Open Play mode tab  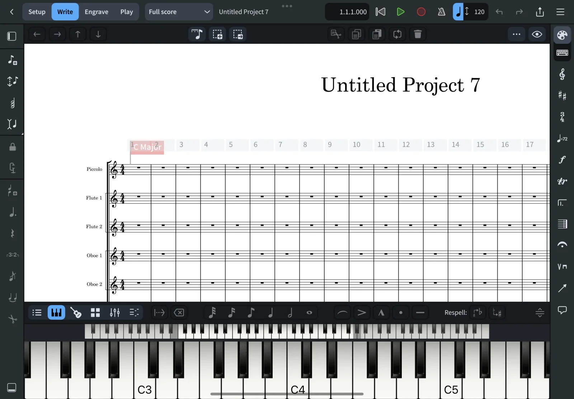[127, 12]
